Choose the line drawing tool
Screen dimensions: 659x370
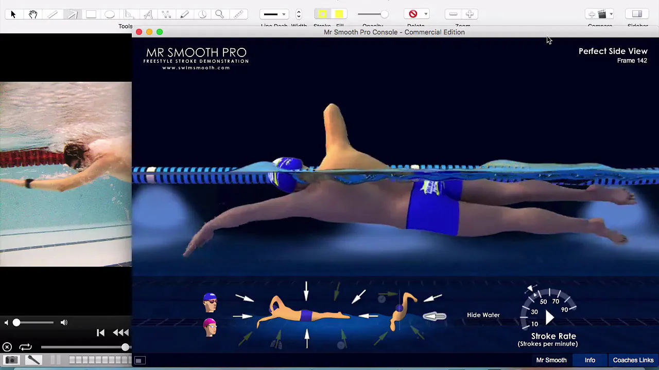53,14
